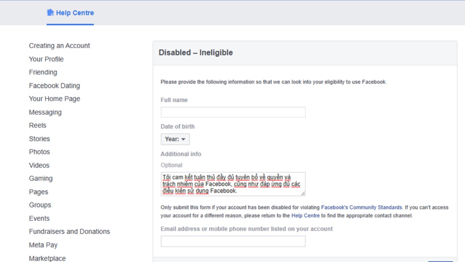Open Creating an Account topic
465x262 pixels.
[59, 46]
